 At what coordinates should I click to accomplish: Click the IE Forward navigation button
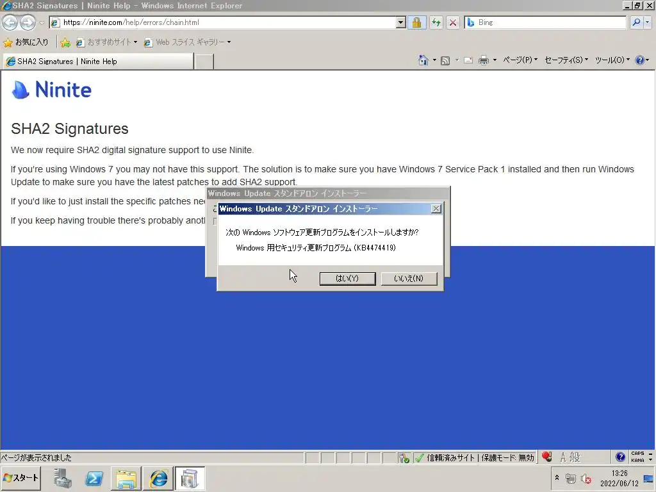(28, 22)
